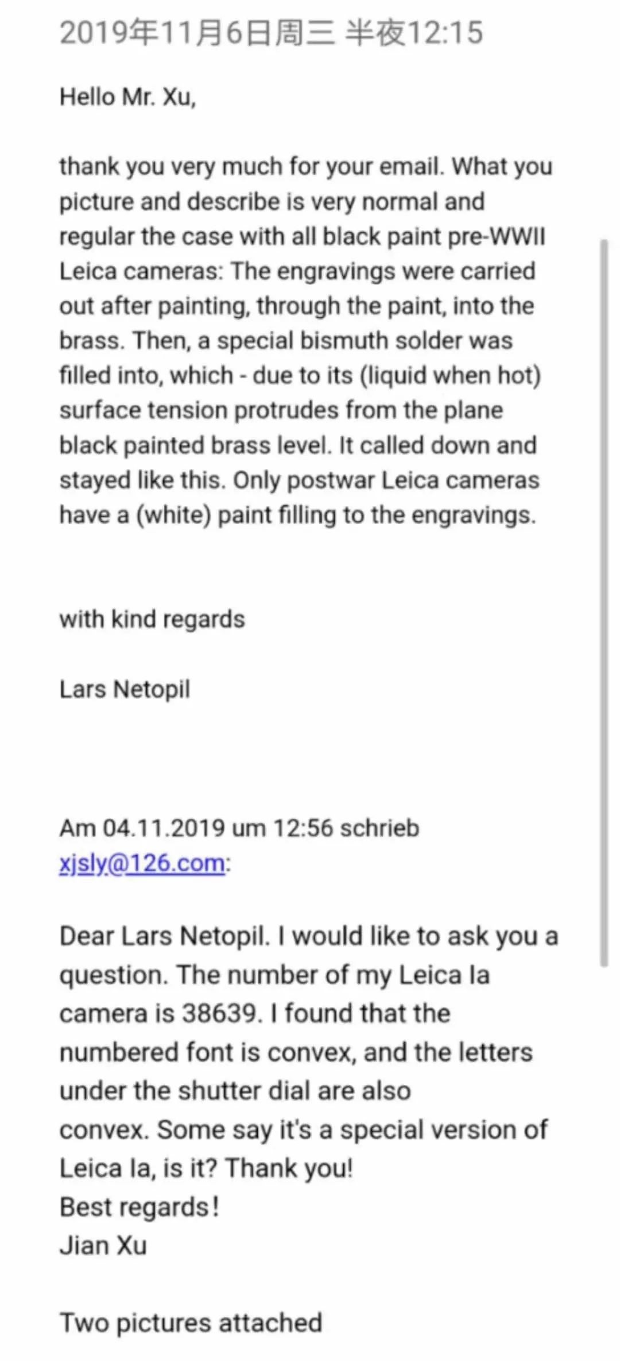Click the "Lars Netopil" signature line

pos(125,689)
